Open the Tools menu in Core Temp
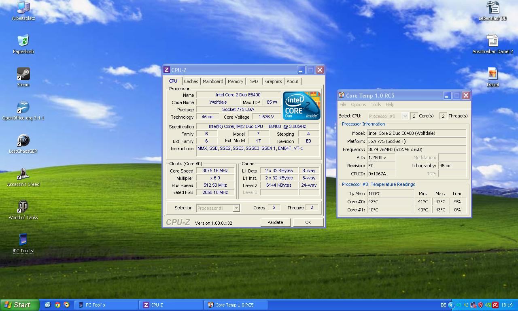This screenshot has width=518, height=311. click(x=376, y=104)
